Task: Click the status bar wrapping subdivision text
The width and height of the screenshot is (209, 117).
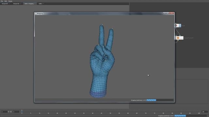Action: [166, 116]
